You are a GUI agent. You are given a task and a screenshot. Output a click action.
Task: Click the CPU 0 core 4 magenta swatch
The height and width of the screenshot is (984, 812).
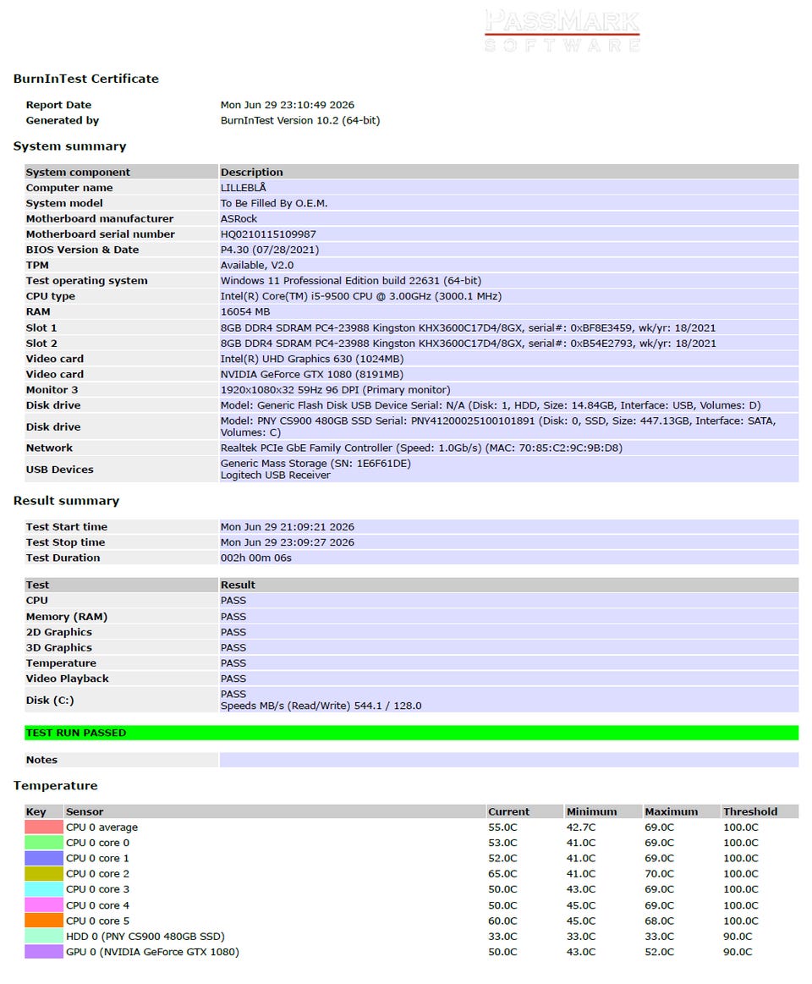click(x=44, y=905)
